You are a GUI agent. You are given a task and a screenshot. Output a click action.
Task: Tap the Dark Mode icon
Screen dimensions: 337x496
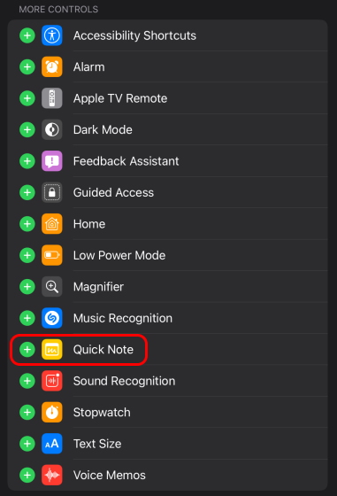point(52,129)
